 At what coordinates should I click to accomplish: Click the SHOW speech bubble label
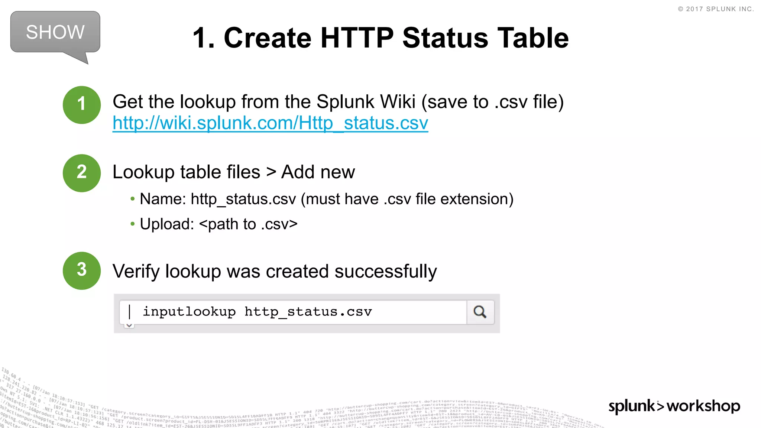coord(55,32)
